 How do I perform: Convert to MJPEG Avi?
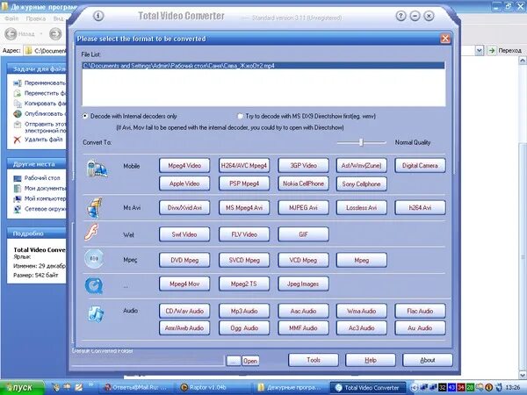click(x=303, y=207)
